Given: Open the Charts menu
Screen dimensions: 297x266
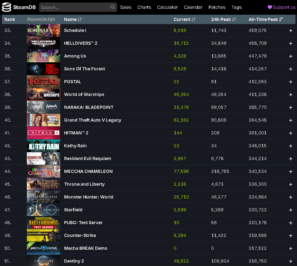Looking at the screenshot, I should [x=144, y=7].
